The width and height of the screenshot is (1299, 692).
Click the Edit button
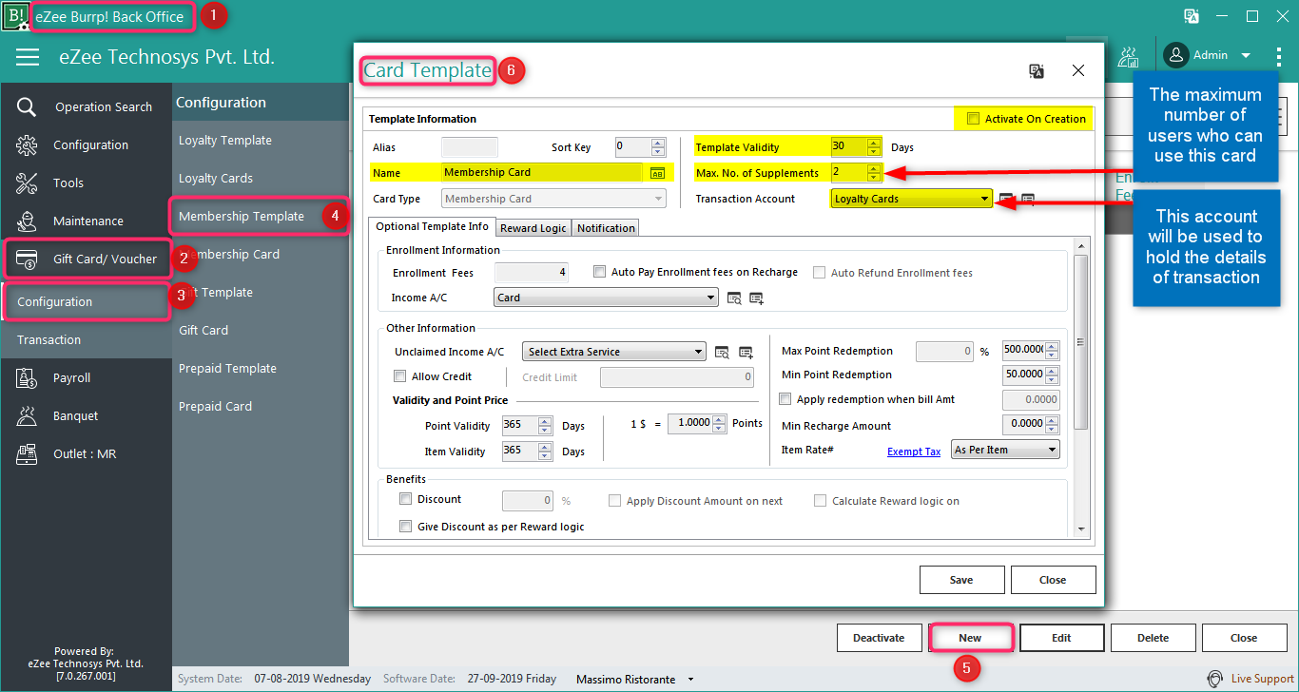click(1061, 638)
